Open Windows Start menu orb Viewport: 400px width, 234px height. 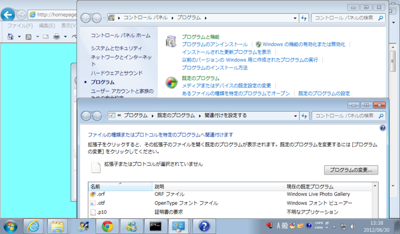coord(10,226)
